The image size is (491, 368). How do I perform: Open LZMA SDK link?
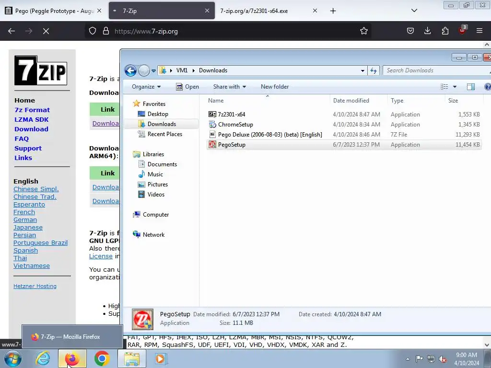[31, 119]
